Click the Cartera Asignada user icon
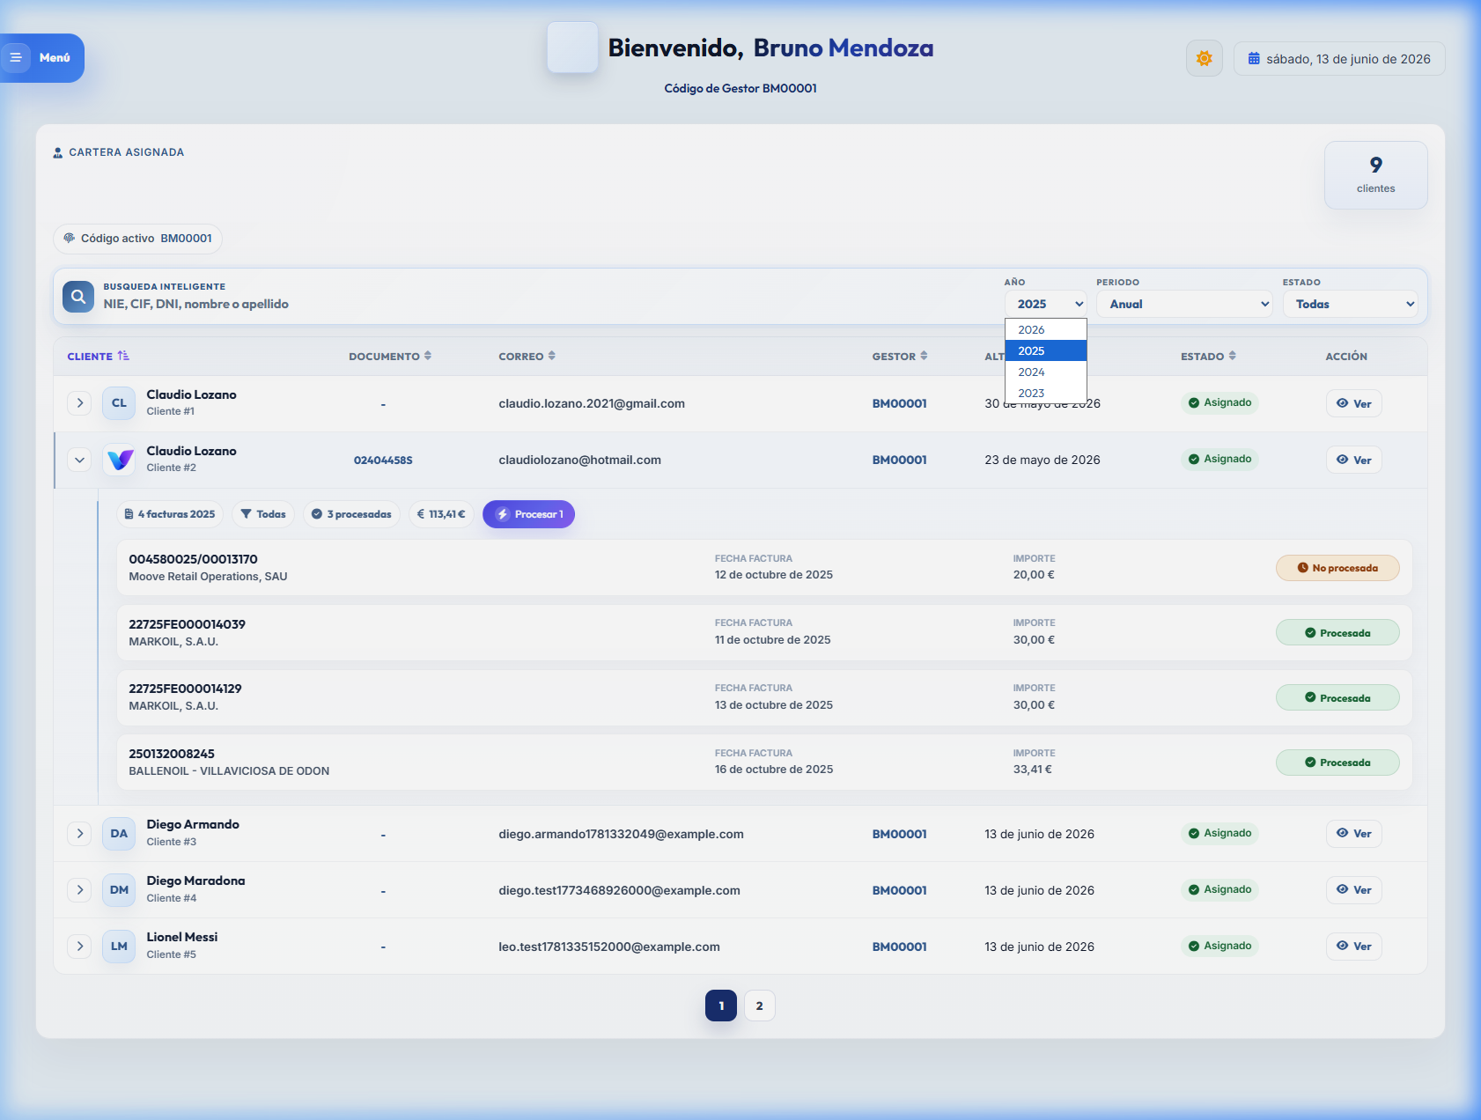1481x1120 pixels. (x=58, y=152)
